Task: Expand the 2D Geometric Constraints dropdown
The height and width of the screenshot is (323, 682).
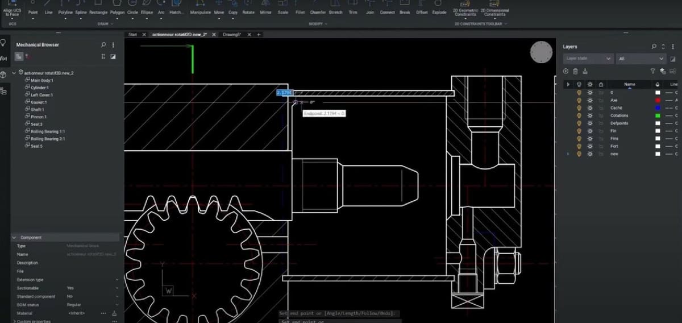Action: (465, 19)
